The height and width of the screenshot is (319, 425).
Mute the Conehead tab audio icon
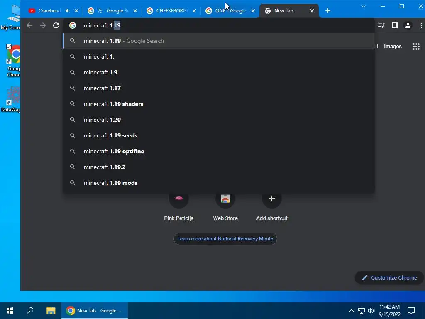68,10
